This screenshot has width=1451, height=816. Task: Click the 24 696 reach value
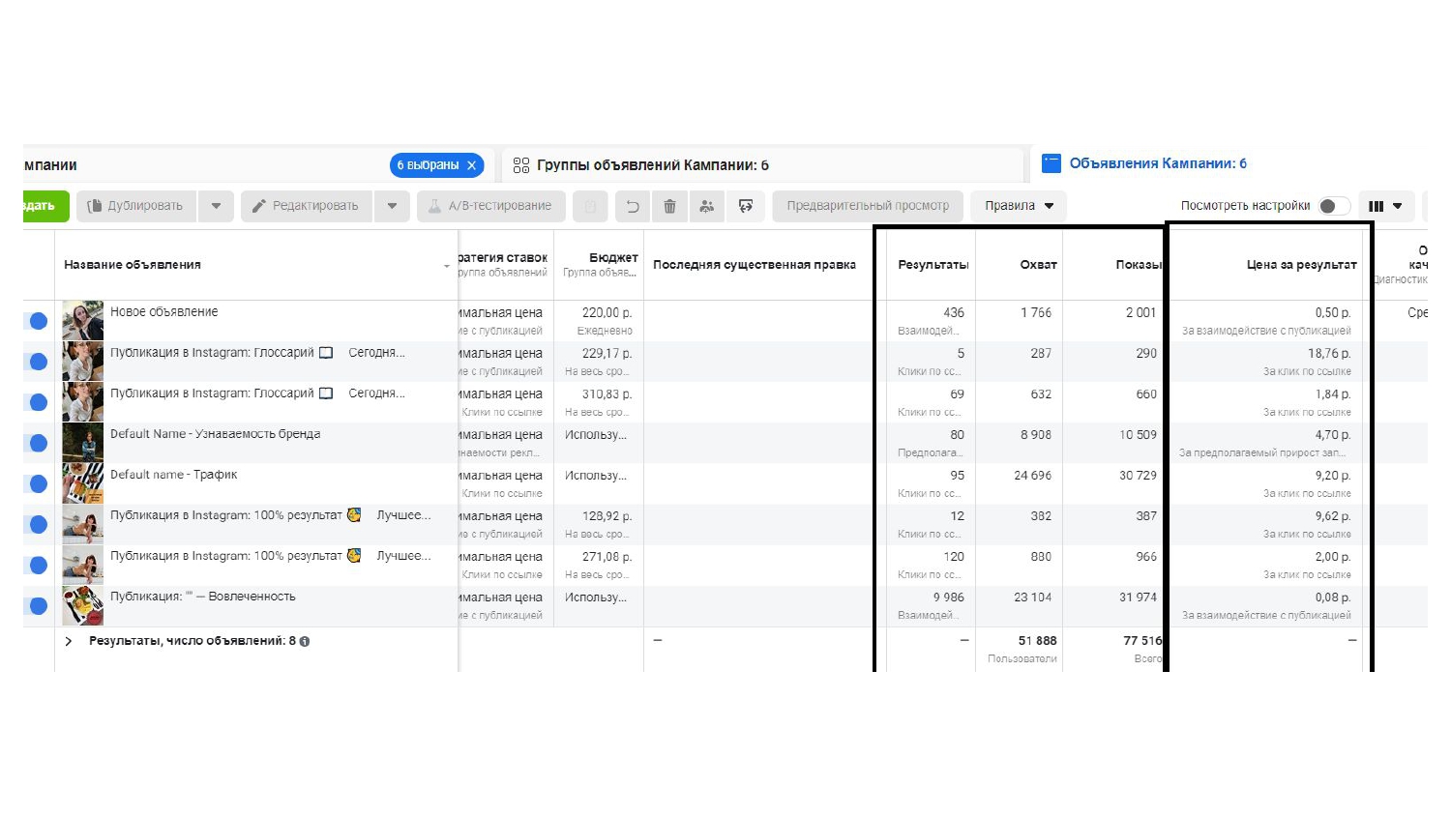(x=1032, y=476)
